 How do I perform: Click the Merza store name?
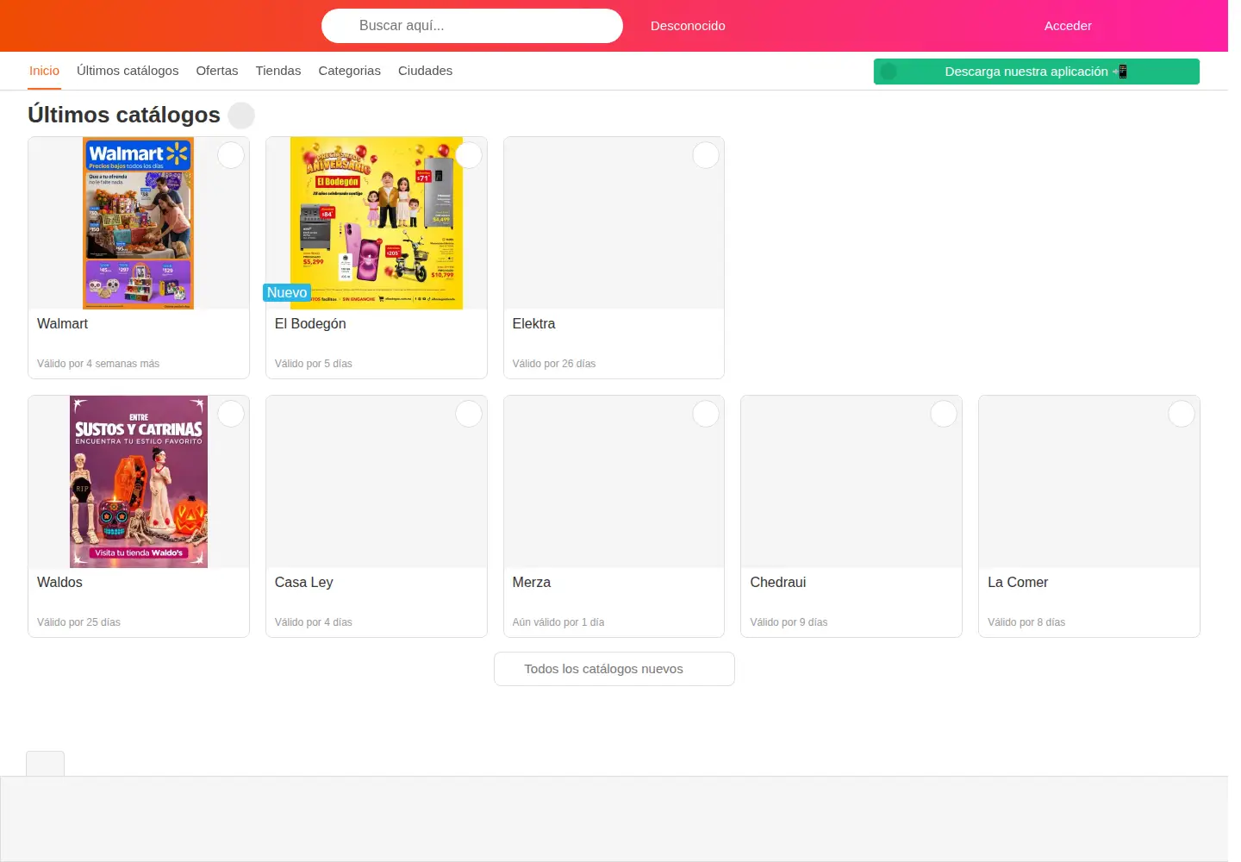point(531,583)
